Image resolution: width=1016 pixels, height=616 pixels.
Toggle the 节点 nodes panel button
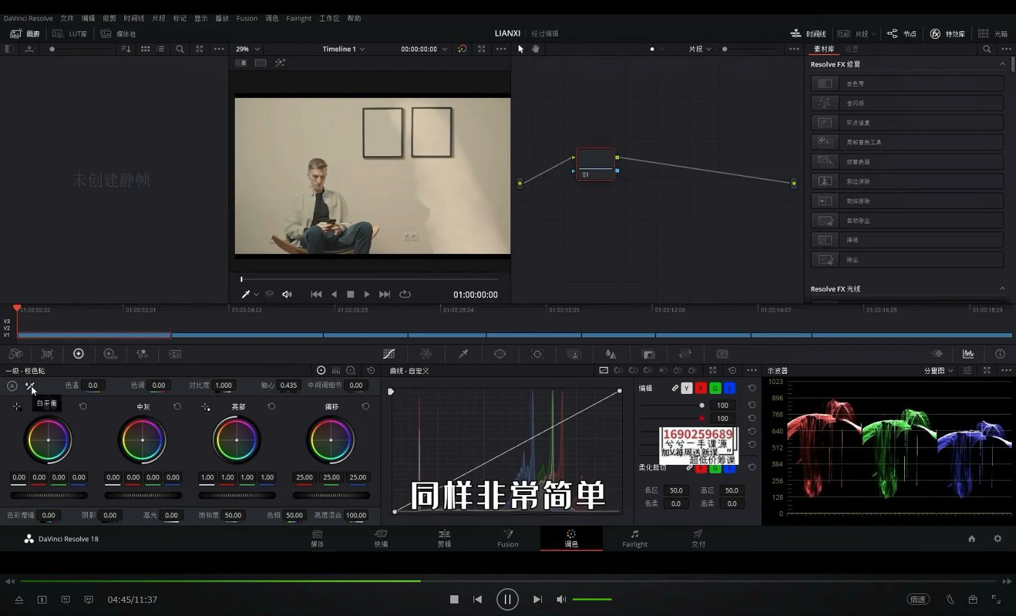tap(902, 34)
